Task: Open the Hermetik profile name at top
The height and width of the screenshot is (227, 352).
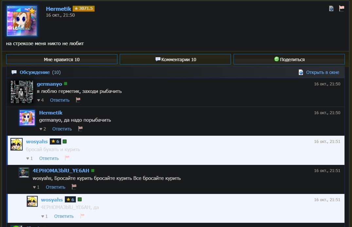Action: tap(58, 9)
